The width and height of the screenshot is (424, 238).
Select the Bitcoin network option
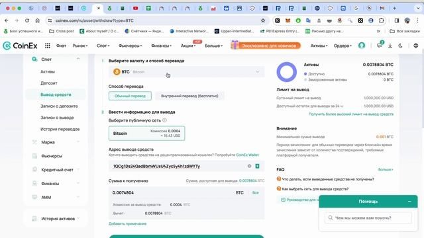point(147,134)
